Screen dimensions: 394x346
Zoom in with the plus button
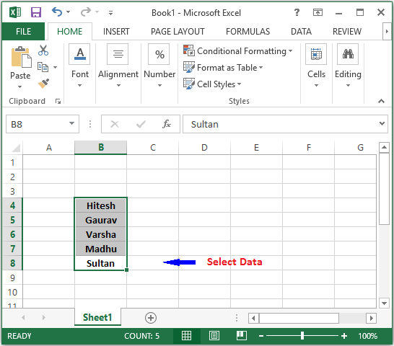(x=344, y=336)
